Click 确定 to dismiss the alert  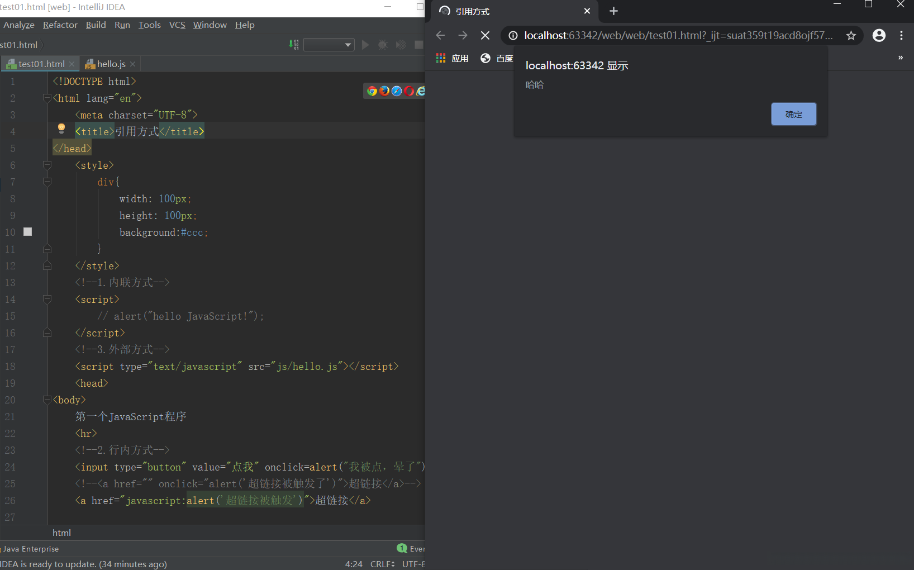coord(793,114)
